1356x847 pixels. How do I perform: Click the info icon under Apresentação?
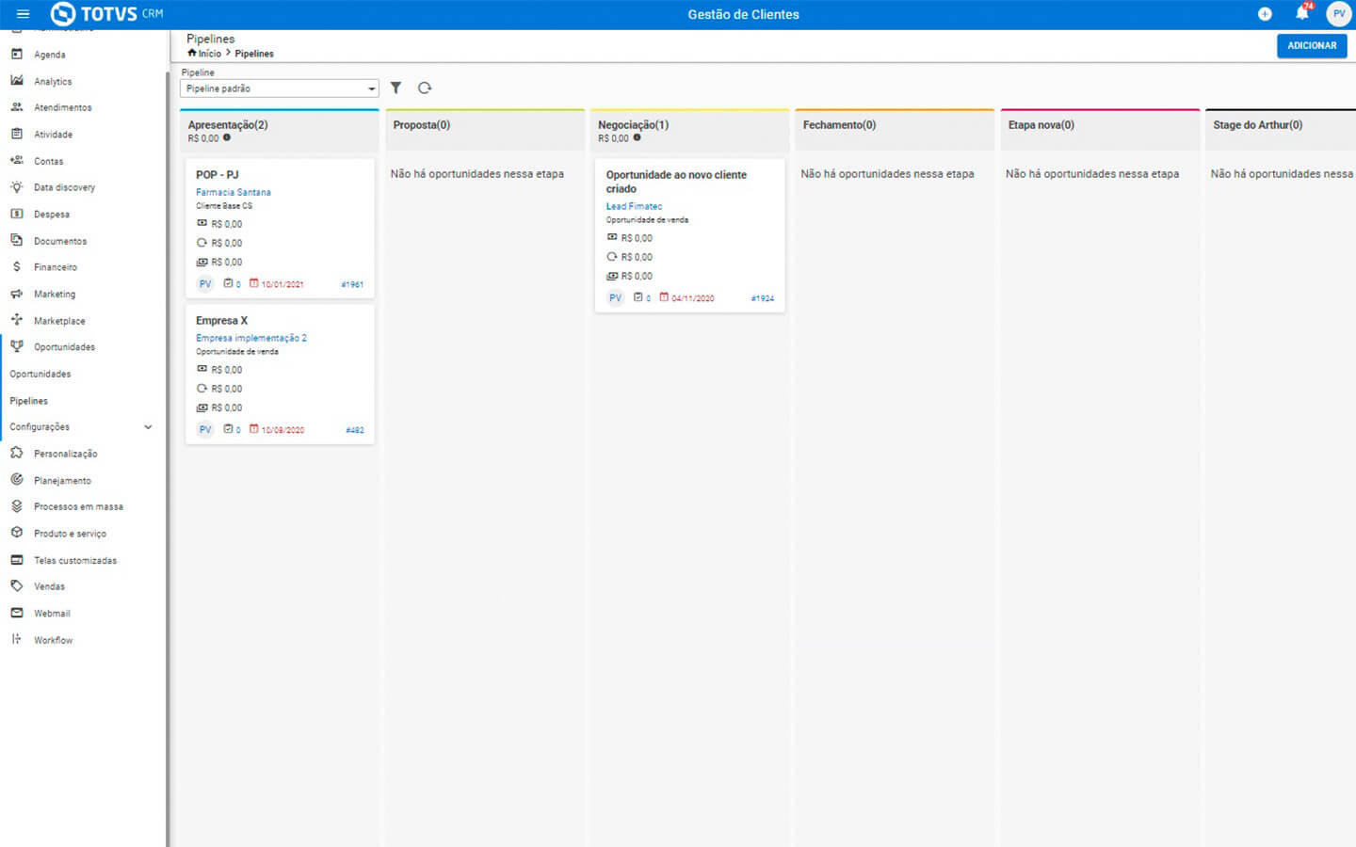[x=227, y=137]
